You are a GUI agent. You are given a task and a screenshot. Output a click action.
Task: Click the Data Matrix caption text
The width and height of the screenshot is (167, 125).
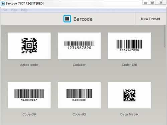pyautogui.click(x=129, y=114)
